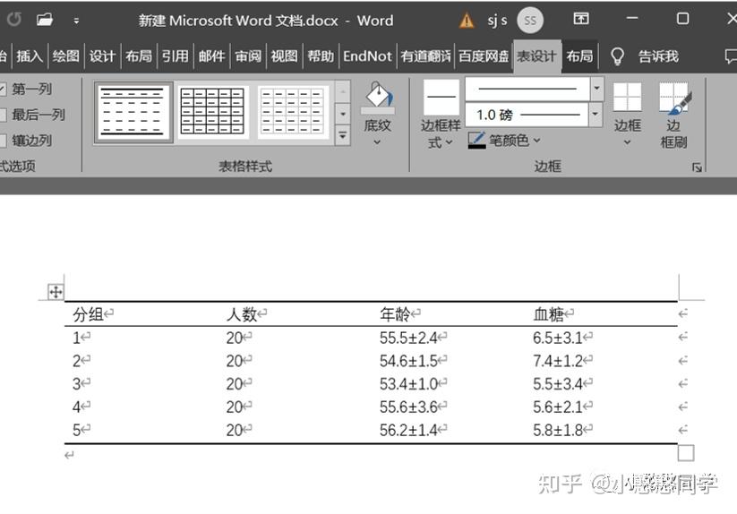The width and height of the screenshot is (737, 514).
Task: Open the first 布局 tab
Action: click(x=139, y=56)
